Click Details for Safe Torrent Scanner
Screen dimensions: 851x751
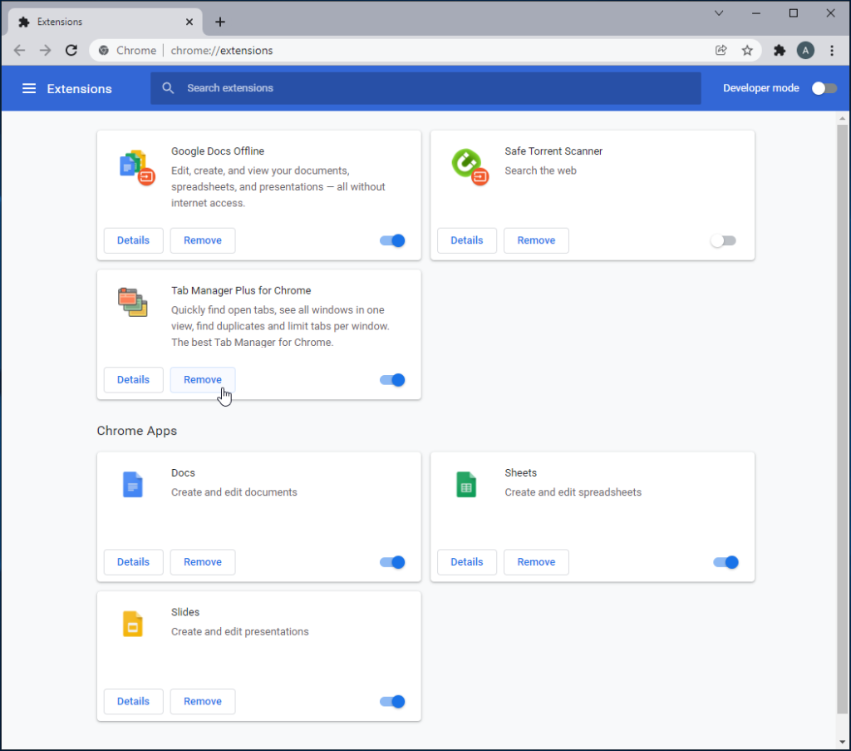point(466,240)
